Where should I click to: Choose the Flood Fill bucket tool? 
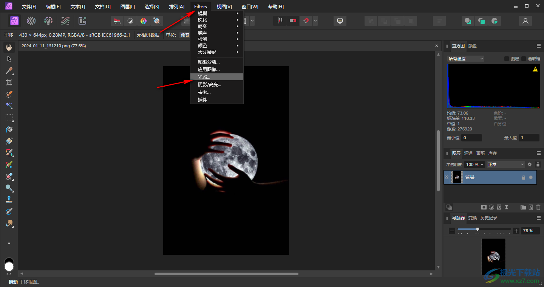[9, 129]
